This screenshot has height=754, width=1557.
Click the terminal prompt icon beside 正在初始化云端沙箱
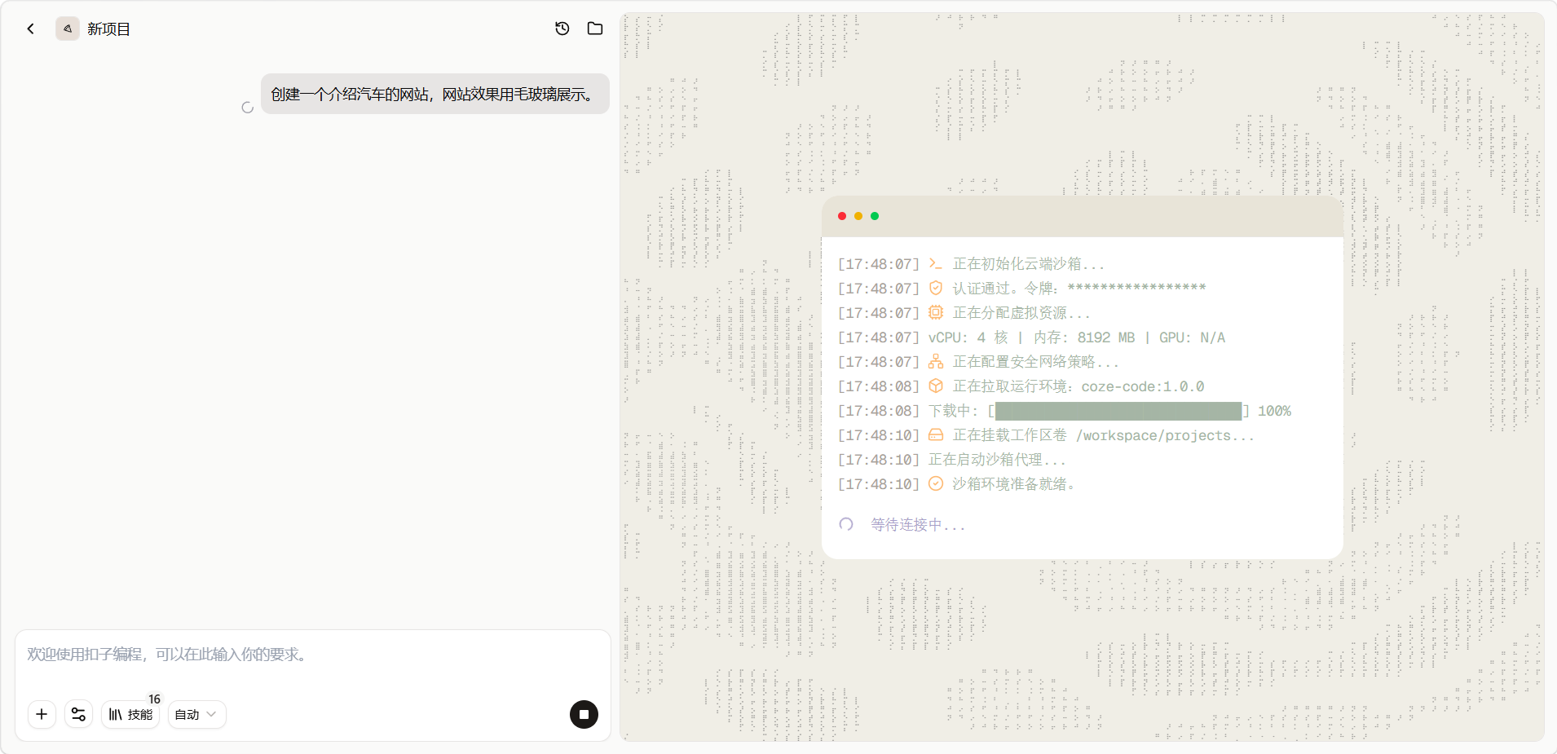point(936,263)
